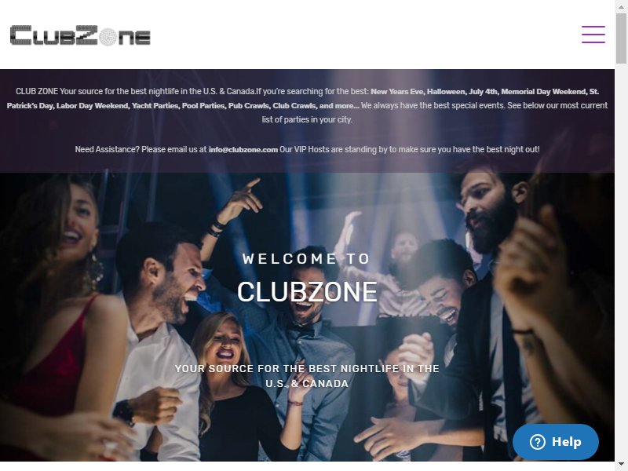Click the vertical scrollbar thumb

pos(621,38)
